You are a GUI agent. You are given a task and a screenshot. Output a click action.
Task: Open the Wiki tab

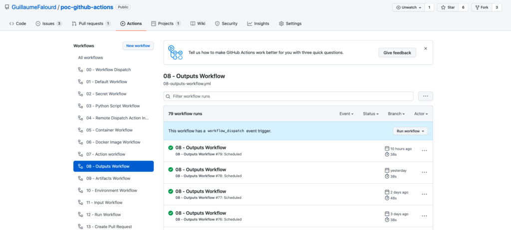point(198,23)
